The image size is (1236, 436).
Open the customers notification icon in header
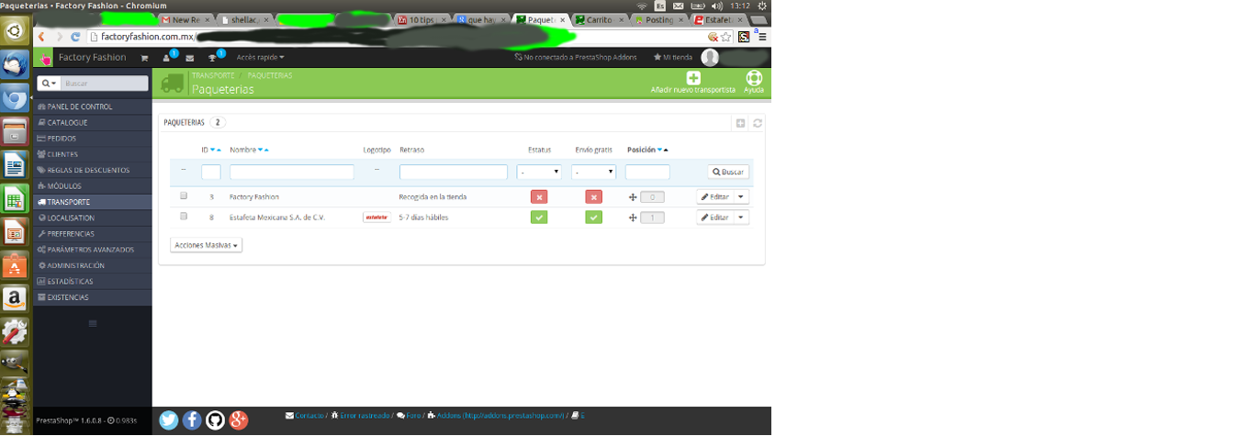167,58
